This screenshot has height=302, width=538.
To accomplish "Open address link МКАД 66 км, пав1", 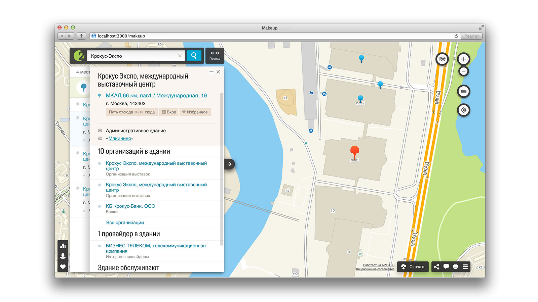I will pos(156,96).
